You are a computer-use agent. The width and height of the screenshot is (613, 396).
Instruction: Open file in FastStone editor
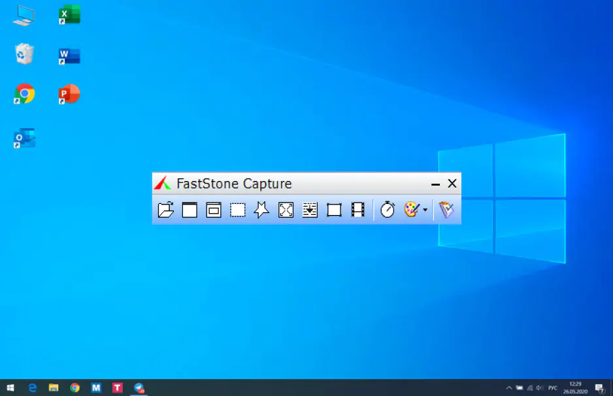[x=166, y=210]
